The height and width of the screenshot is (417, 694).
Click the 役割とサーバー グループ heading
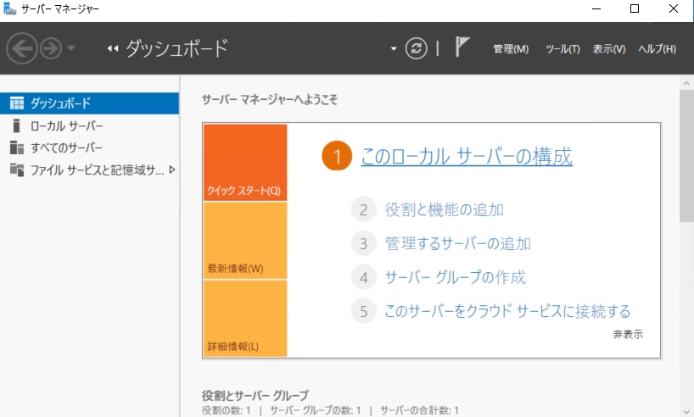[x=255, y=395]
